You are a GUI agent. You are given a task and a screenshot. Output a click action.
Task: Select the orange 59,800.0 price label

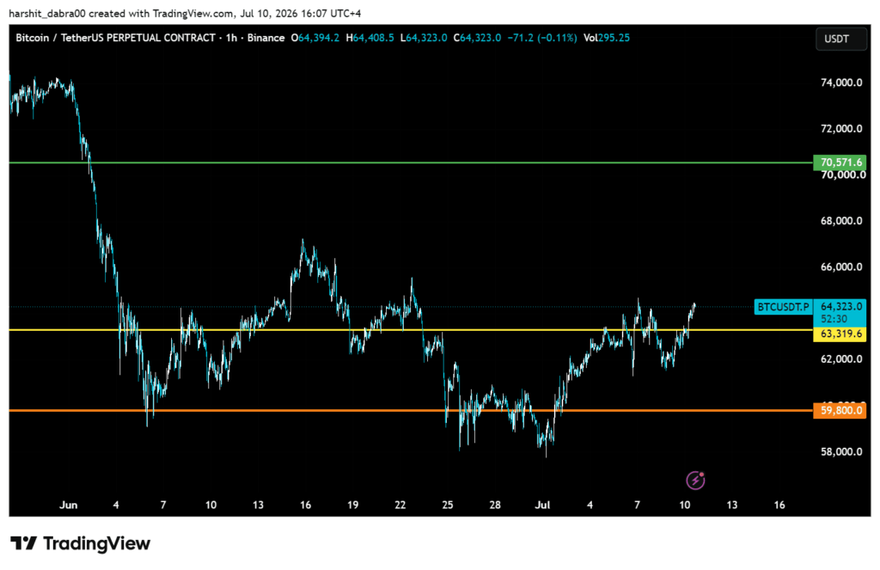pos(840,410)
